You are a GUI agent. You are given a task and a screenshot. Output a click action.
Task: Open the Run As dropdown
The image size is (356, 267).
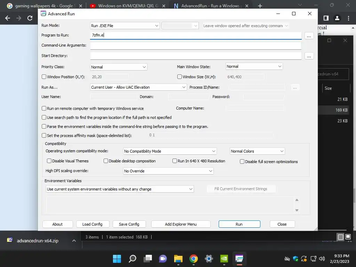(x=138, y=87)
